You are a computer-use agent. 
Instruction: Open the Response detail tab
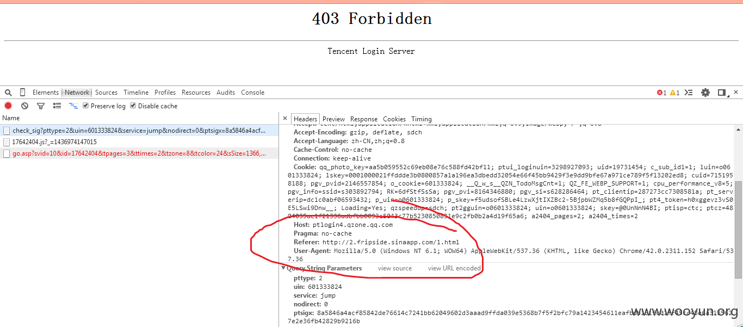pos(364,119)
